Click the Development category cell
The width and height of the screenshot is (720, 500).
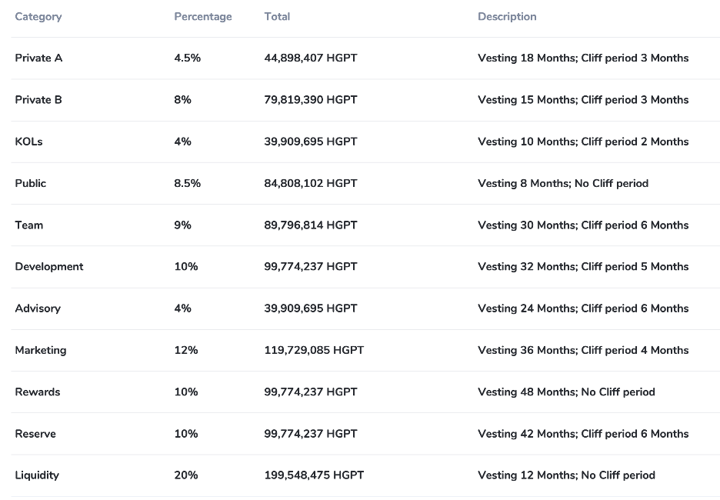[49, 266]
